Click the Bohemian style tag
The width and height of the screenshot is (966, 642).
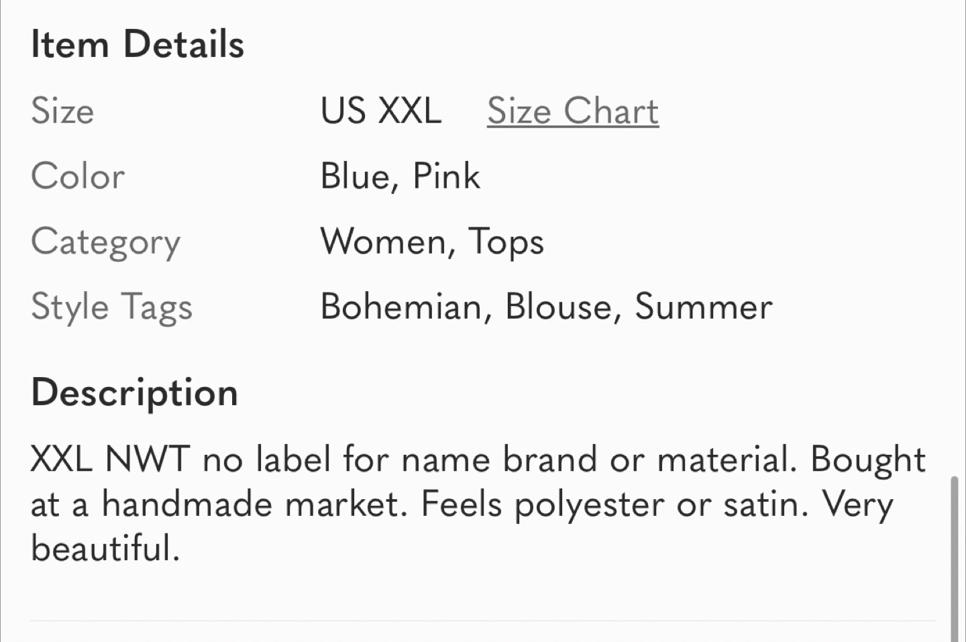[401, 307]
